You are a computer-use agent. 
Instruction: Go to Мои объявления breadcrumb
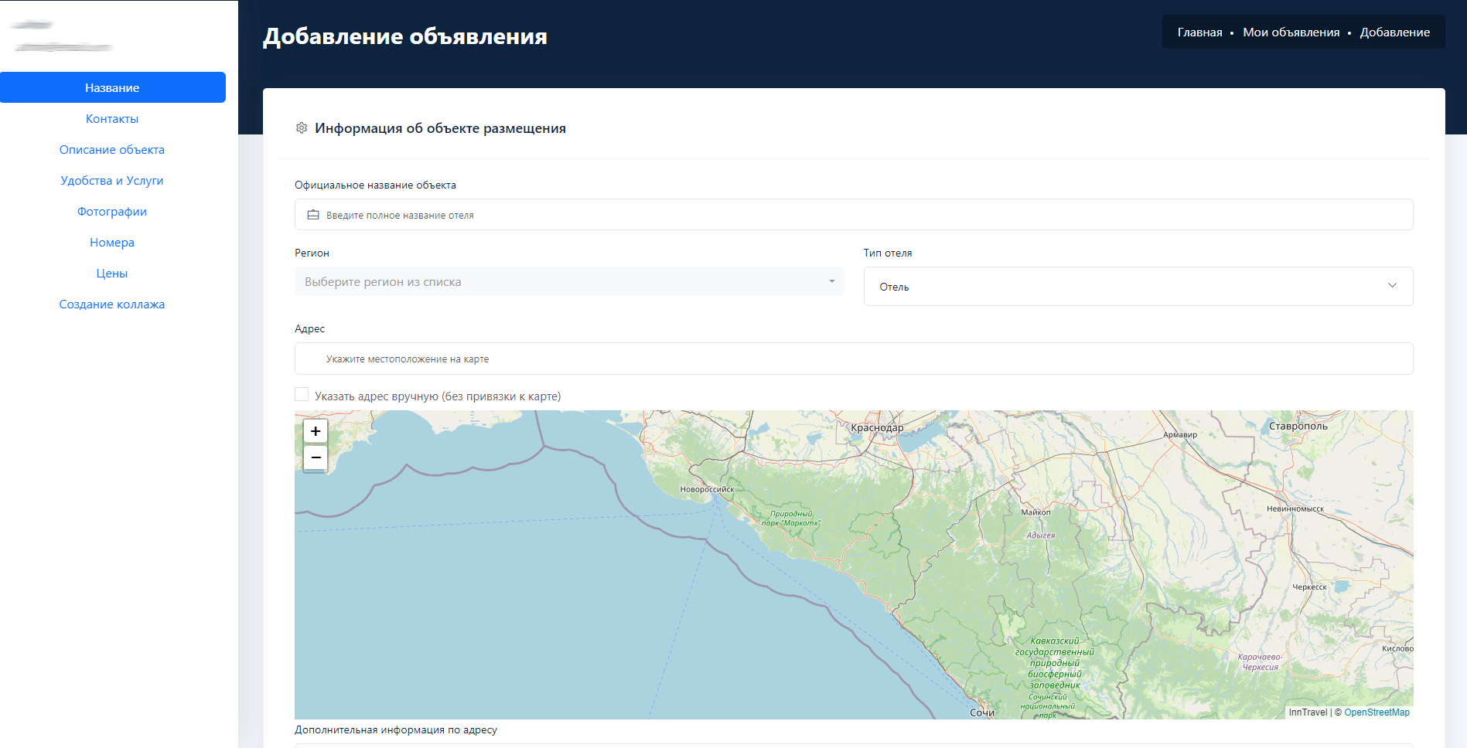(x=1291, y=32)
